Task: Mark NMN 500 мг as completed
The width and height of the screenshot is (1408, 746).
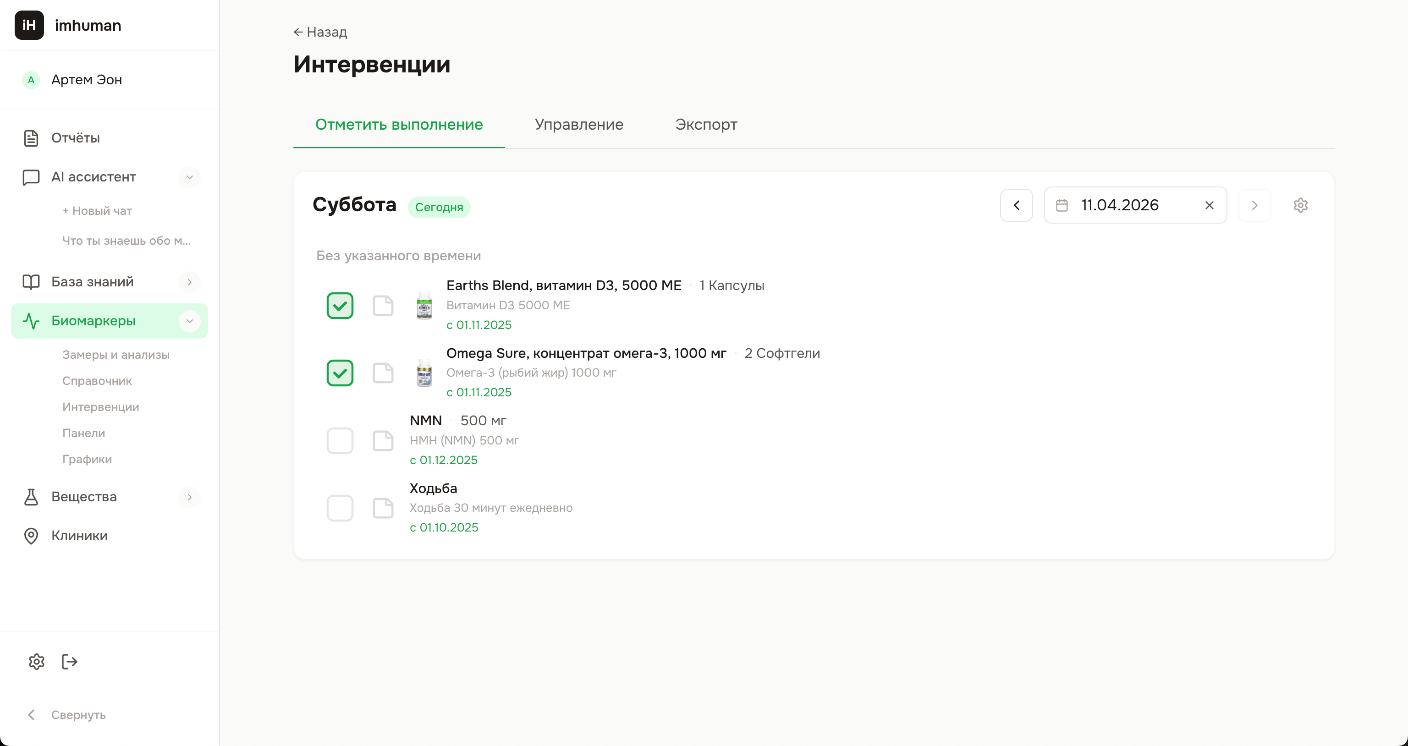Action: (340, 440)
